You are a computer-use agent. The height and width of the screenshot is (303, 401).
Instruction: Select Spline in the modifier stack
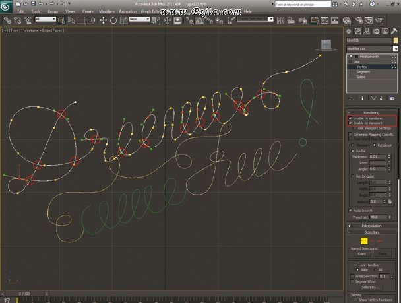coord(361,77)
